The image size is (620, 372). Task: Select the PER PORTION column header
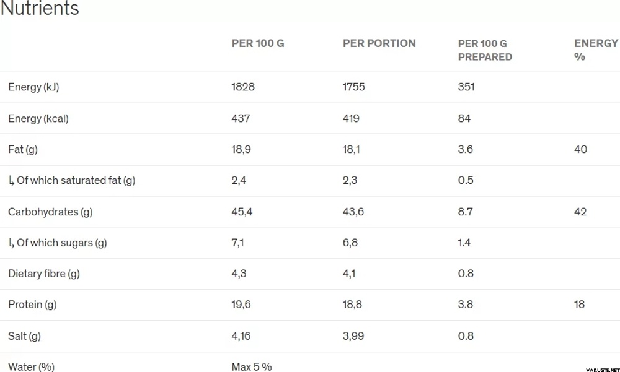coord(379,43)
